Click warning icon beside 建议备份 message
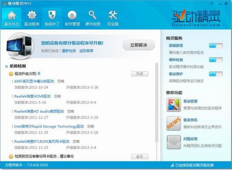232x170 pixels. pyautogui.click(x=11, y=156)
